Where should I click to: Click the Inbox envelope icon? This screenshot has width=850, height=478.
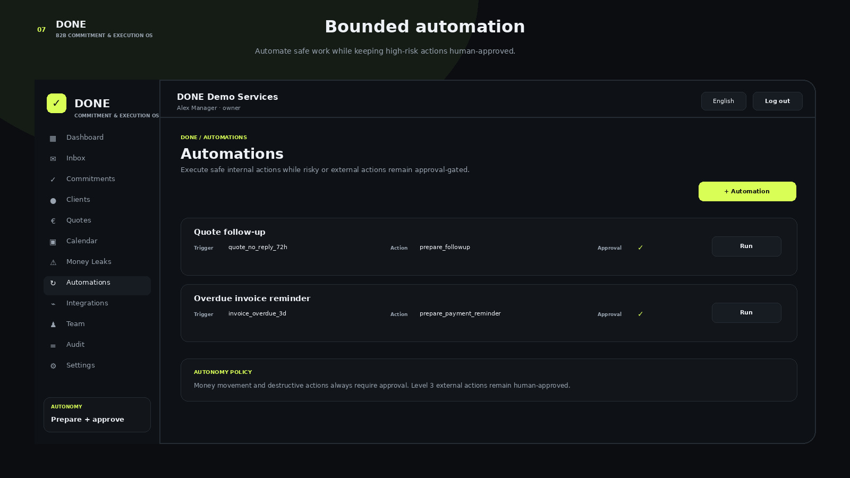click(x=53, y=159)
